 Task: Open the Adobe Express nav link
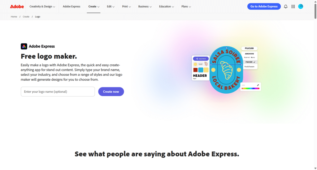pos(72,6)
